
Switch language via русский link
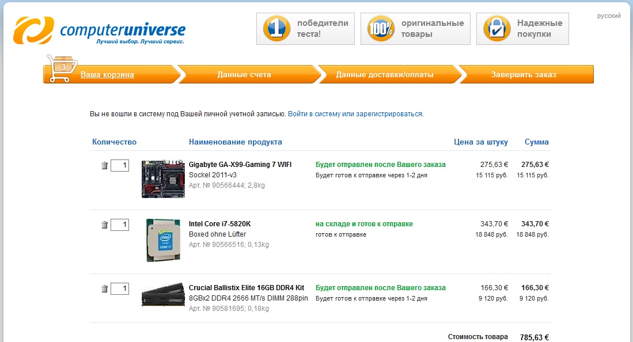pyautogui.click(x=609, y=16)
